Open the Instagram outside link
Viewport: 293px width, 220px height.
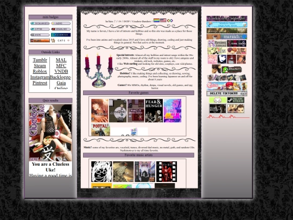click(x=40, y=77)
